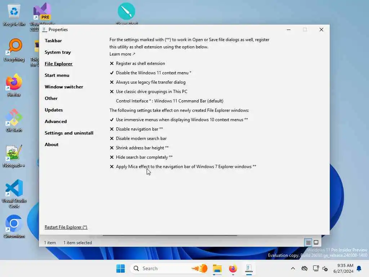The height and width of the screenshot is (277, 369).
Task: Open the System tray section
Action: pos(58,52)
